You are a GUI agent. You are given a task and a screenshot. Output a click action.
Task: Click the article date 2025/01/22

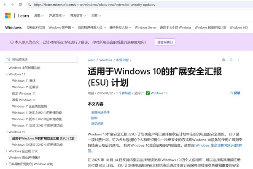[x=105, y=93]
